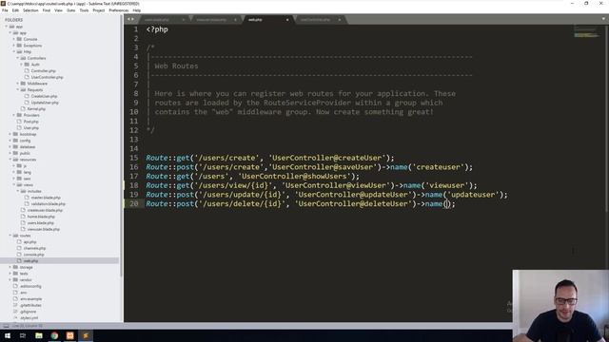Collapse the Http folder
Image resolution: width=609 pixels, height=342 pixels.
coord(14,52)
